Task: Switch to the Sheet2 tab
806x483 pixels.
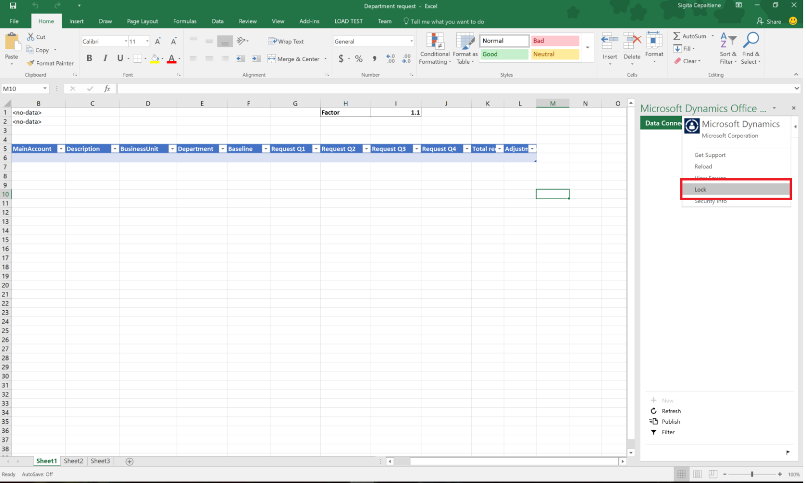Action: 73,461
